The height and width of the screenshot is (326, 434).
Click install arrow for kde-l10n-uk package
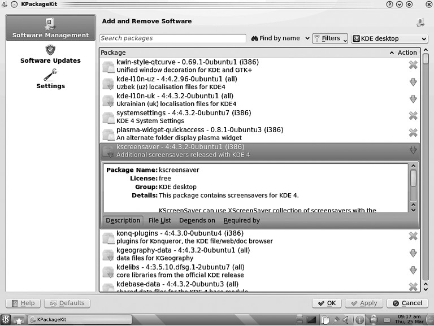coord(413,99)
